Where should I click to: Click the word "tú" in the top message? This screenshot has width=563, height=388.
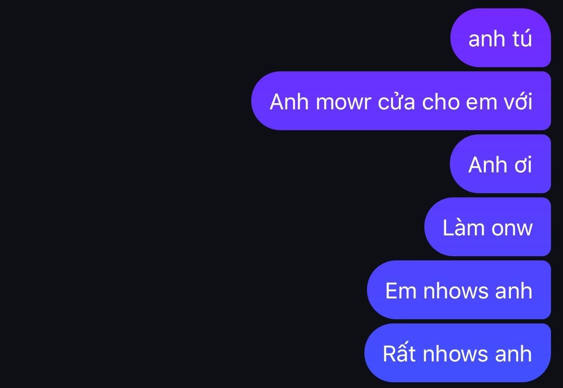coord(522,39)
